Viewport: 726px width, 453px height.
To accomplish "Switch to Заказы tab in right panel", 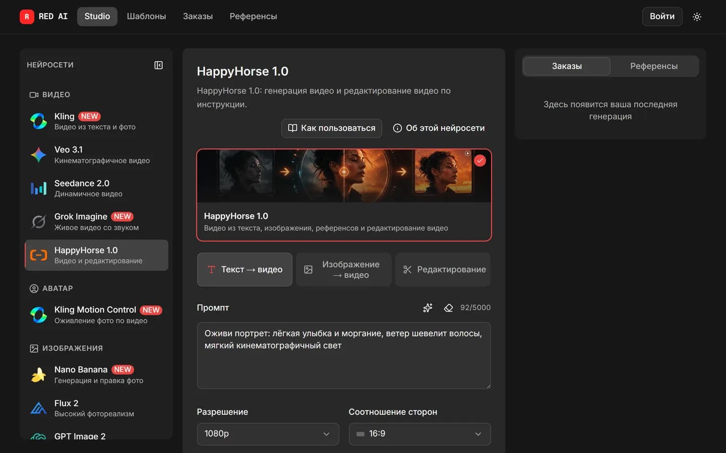I will pos(567,66).
